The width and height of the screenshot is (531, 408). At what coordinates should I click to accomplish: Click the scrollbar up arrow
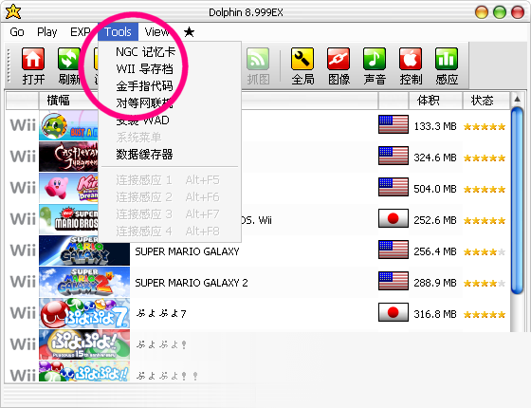(517, 99)
